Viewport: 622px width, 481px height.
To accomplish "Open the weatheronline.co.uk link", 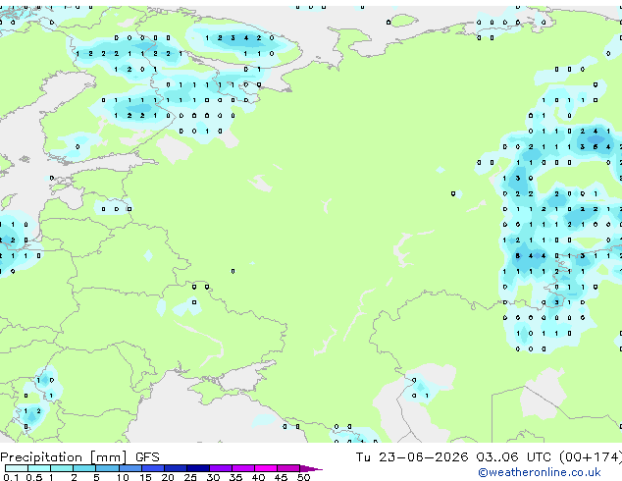I will point(540,472).
